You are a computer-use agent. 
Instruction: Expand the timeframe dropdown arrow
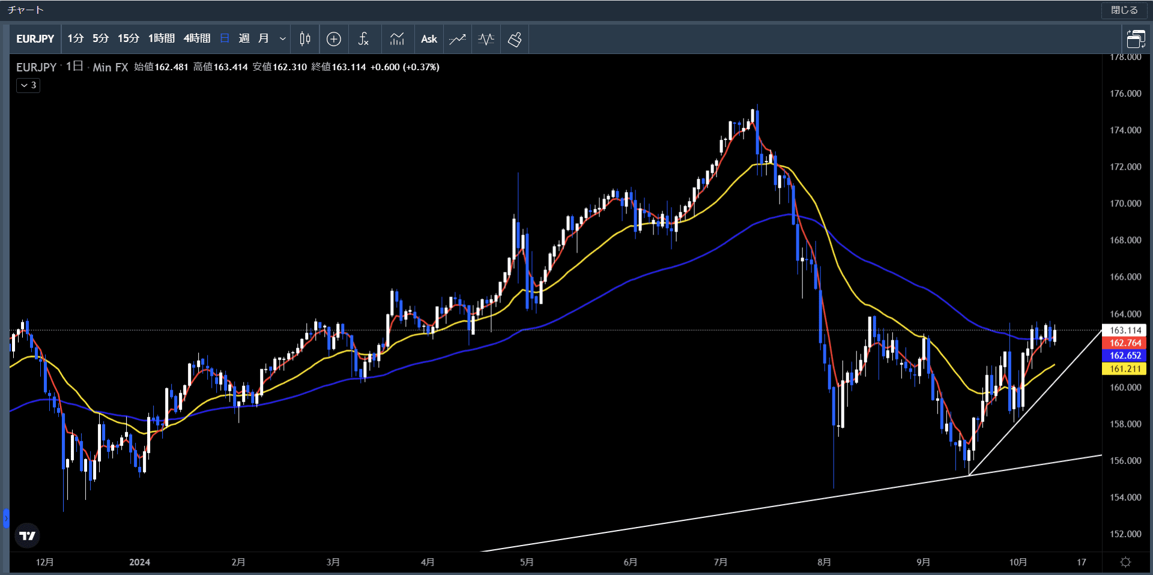(282, 39)
